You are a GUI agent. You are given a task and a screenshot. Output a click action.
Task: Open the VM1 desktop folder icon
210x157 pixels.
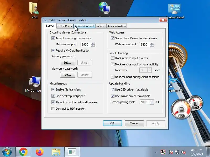(35, 10)
